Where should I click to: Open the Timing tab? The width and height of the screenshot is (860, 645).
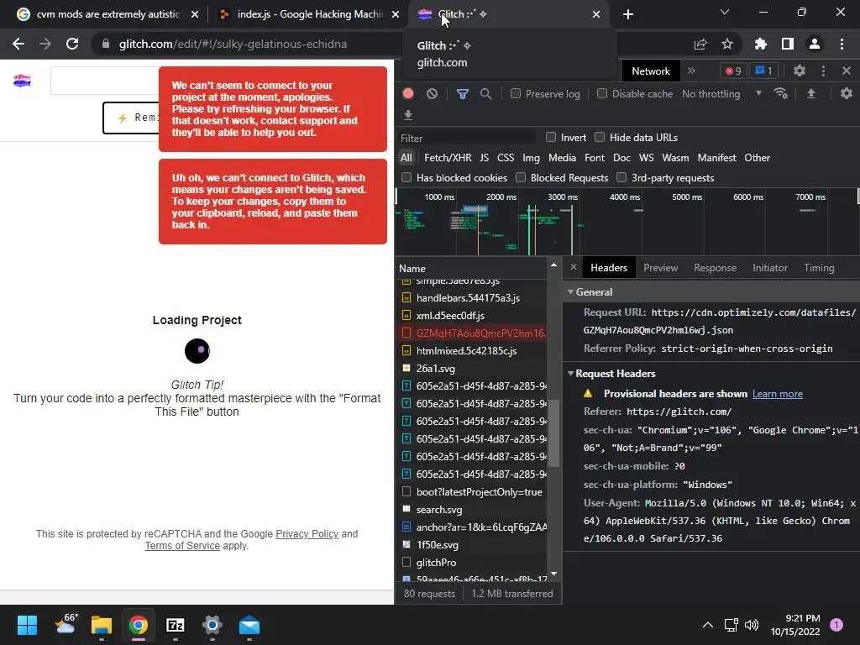(x=818, y=268)
